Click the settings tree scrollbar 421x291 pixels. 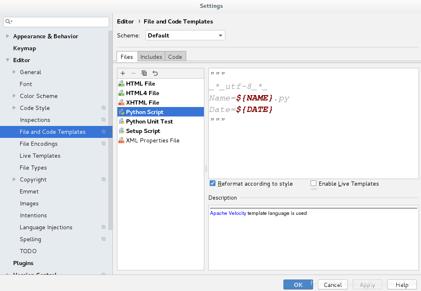tap(110, 130)
